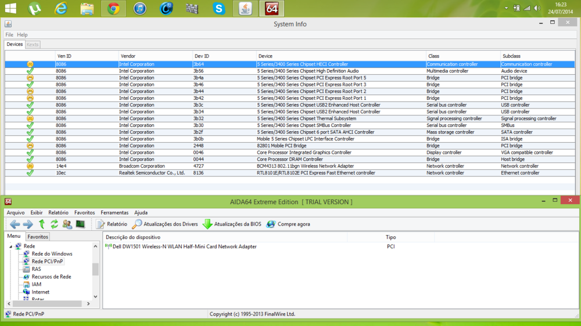The width and height of the screenshot is (581, 326).
Task: Open Atualizações da BIOS green arrow button
Action: (232, 224)
